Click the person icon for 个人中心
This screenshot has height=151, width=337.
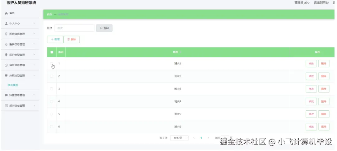click(6, 24)
